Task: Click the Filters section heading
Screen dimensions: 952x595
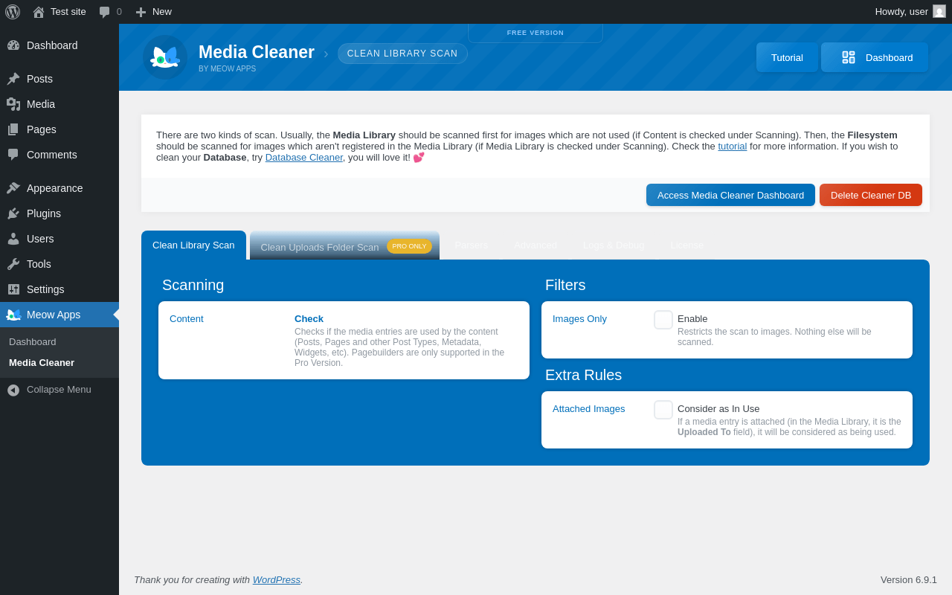Action: click(565, 285)
